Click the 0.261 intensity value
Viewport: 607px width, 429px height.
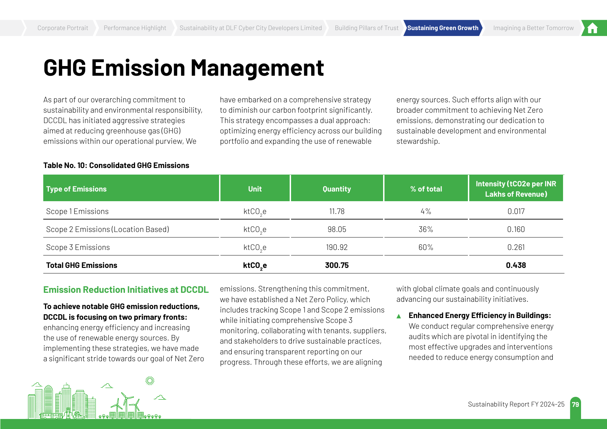(516, 247)
